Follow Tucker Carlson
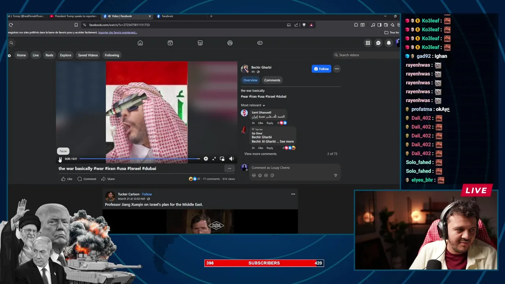Image resolution: width=505 pixels, height=284 pixels. (147, 194)
